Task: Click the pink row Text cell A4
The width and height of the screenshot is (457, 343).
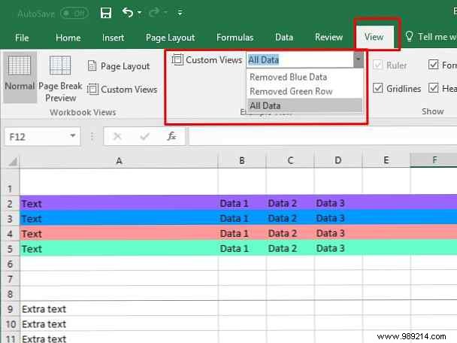Action: click(119, 234)
